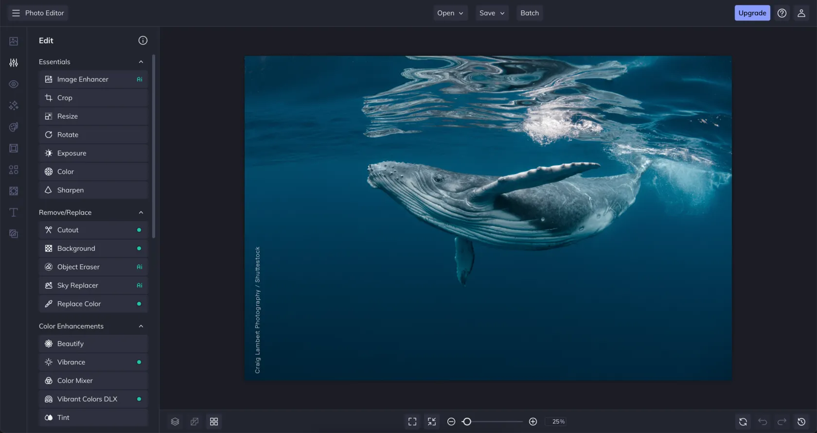Collapse the Remove/Replace section
817x433 pixels.
point(141,213)
